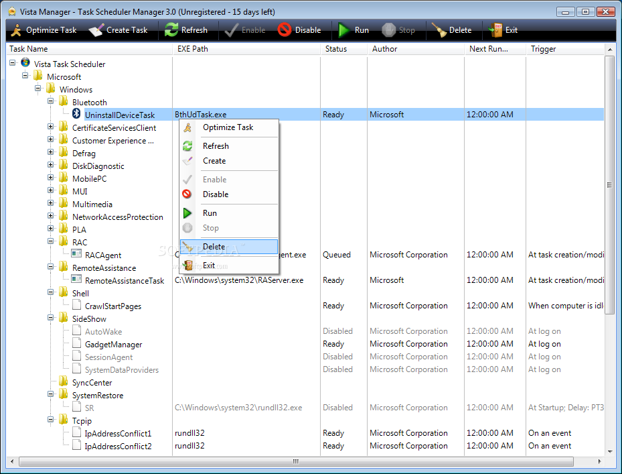Click the Vista Task Scheduler globe icon
Image resolution: width=622 pixels, height=474 pixels.
tap(25, 63)
